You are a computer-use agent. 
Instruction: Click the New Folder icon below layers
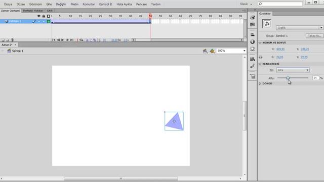click(x=8, y=40)
